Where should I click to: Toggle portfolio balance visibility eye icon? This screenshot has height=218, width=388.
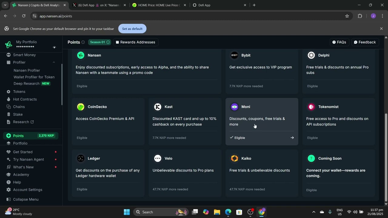54,47
